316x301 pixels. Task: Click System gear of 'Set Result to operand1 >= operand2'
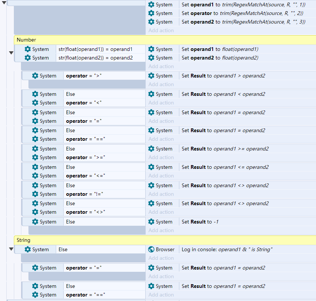[151, 149]
